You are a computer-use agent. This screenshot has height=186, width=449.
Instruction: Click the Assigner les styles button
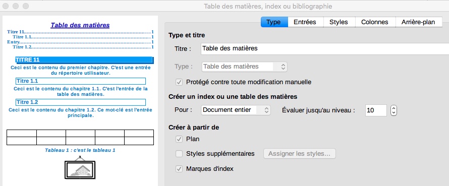coord(300,154)
